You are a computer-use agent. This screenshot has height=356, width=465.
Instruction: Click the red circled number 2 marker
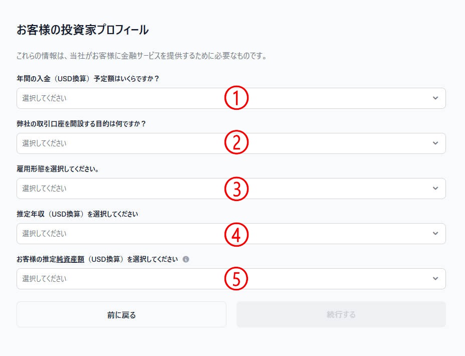(236, 143)
